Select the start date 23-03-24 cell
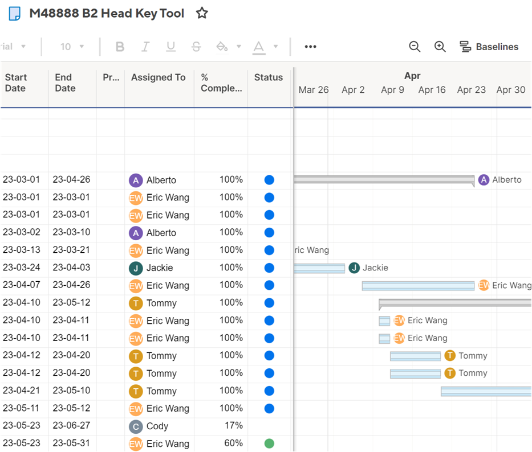 tap(25, 268)
